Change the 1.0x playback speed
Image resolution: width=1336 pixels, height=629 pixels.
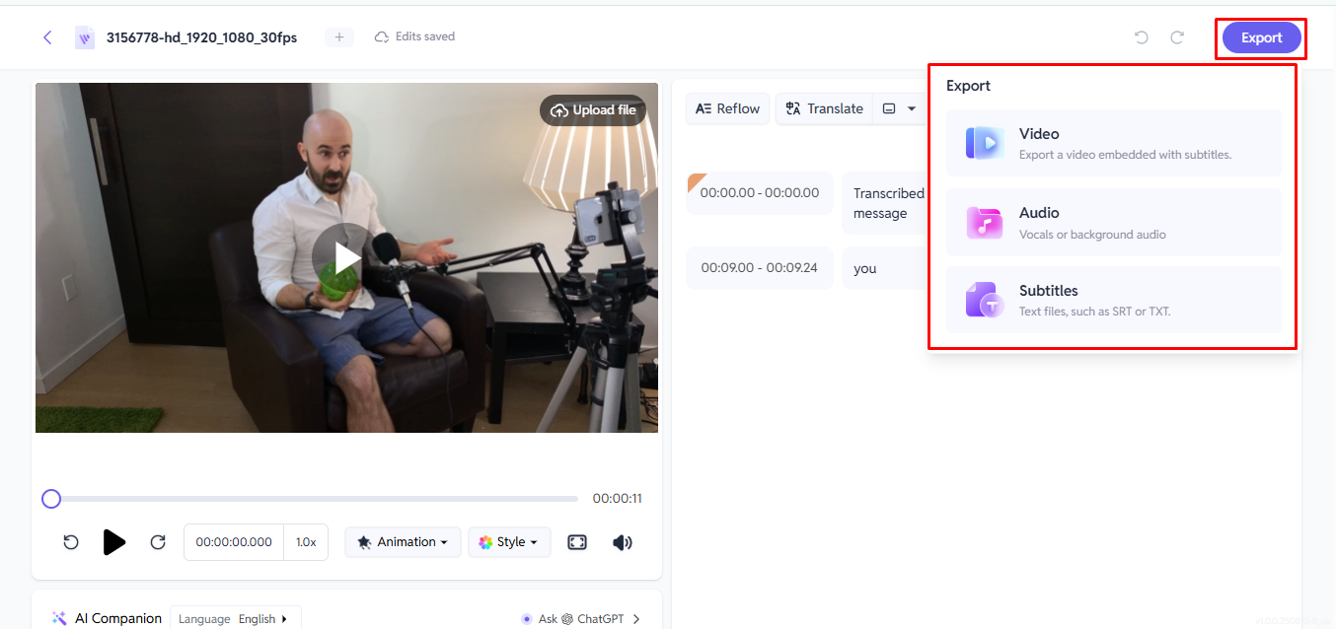(x=307, y=542)
